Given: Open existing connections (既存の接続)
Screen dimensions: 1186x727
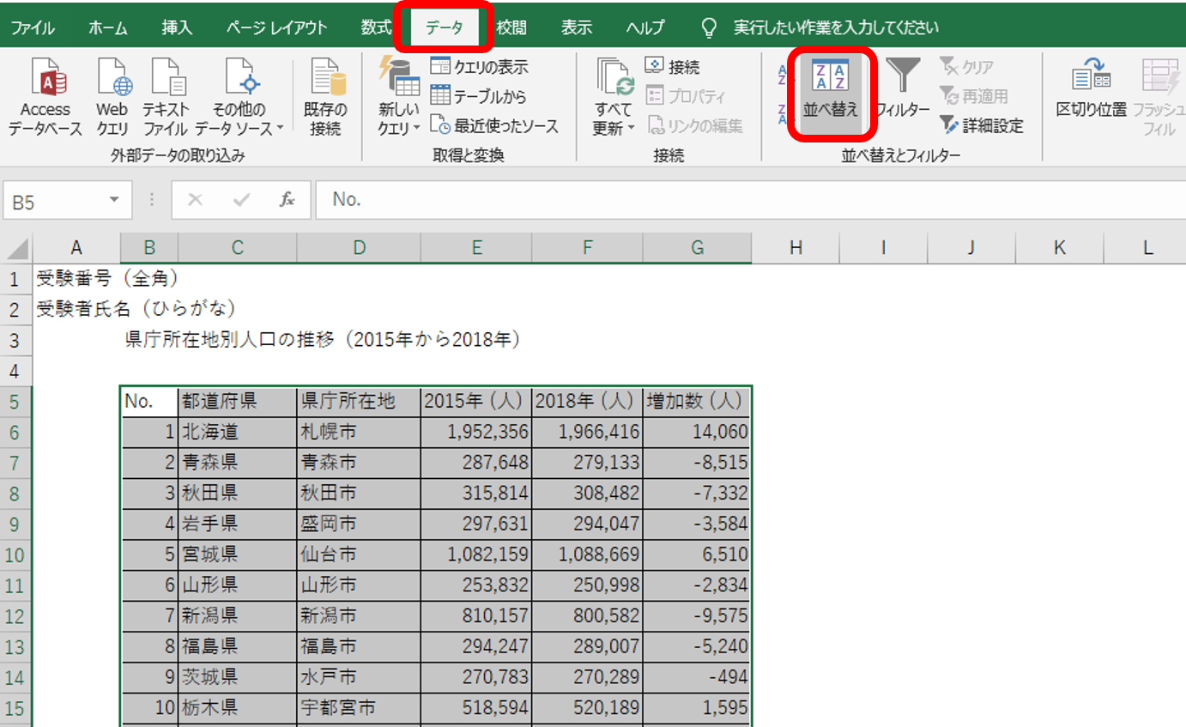Looking at the screenshot, I should click(x=325, y=97).
